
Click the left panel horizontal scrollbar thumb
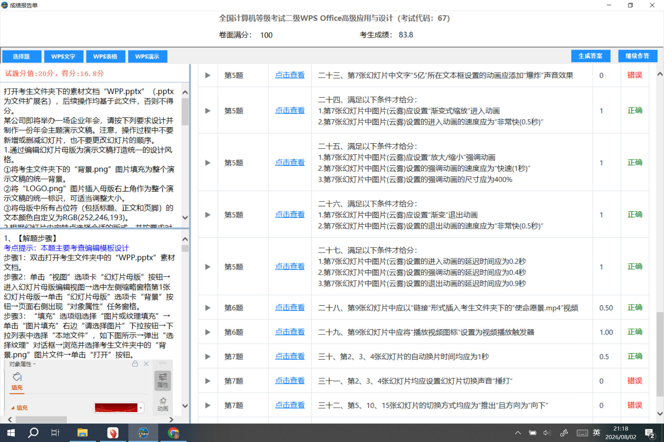(41, 420)
